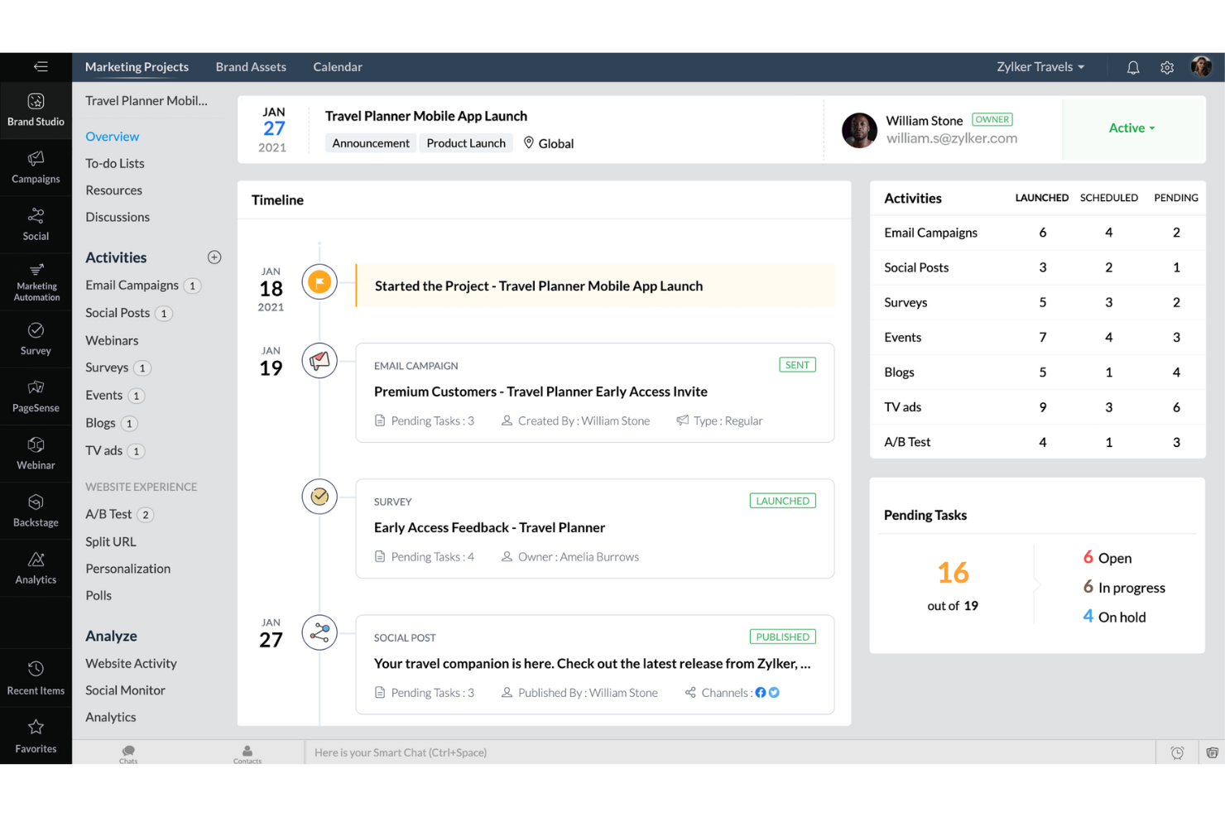Click the survey checkmark timeline icon
1225x817 pixels.
[x=319, y=497]
